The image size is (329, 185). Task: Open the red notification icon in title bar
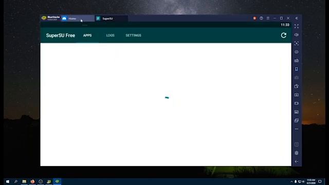pyautogui.click(x=254, y=18)
